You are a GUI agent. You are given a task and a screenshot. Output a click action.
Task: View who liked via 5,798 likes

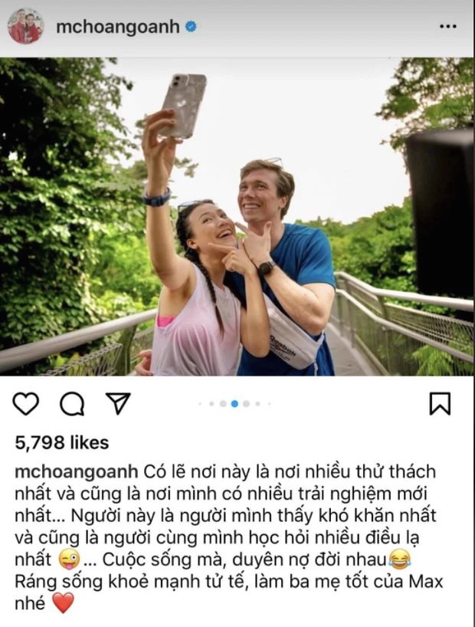click(x=62, y=443)
